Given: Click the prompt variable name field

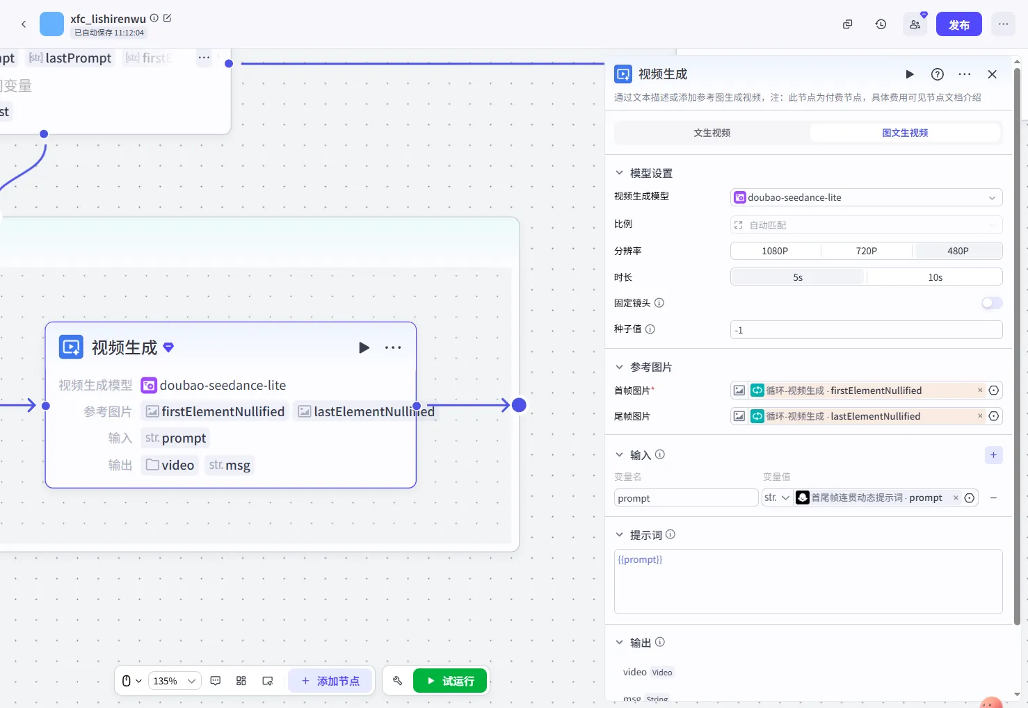Looking at the screenshot, I should (x=686, y=498).
